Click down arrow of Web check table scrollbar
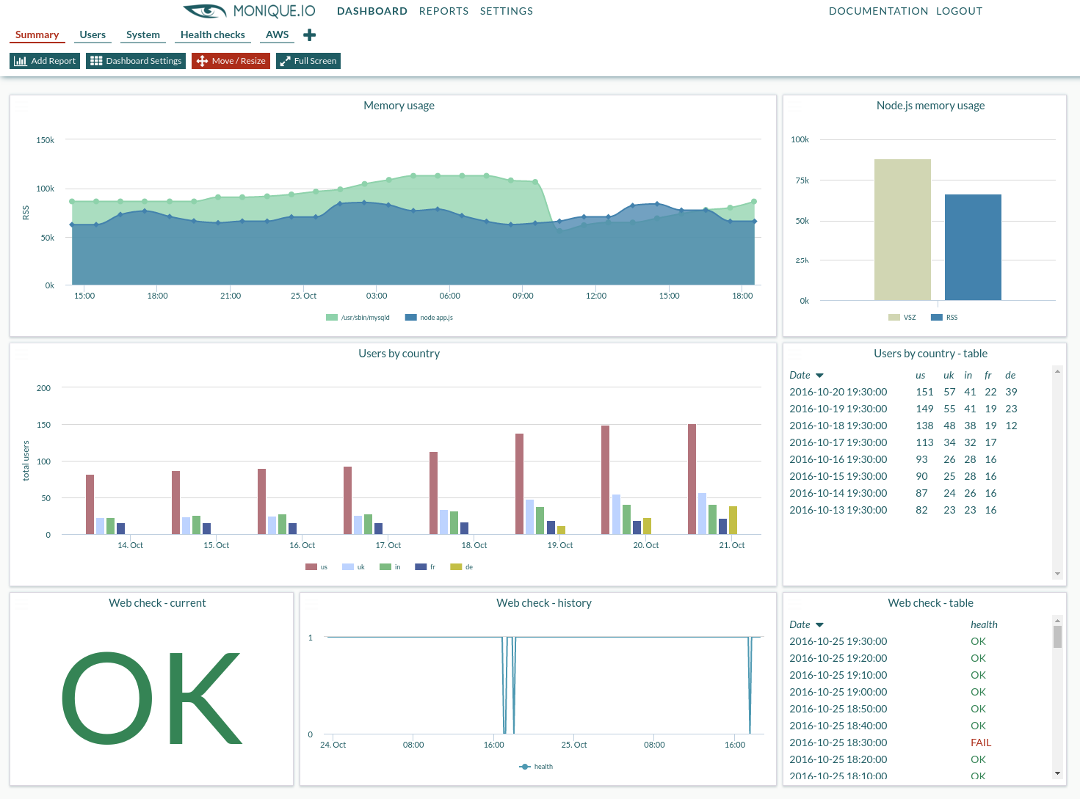The width and height of the screenshot is (1080, 799). [x=1057, y=773]
